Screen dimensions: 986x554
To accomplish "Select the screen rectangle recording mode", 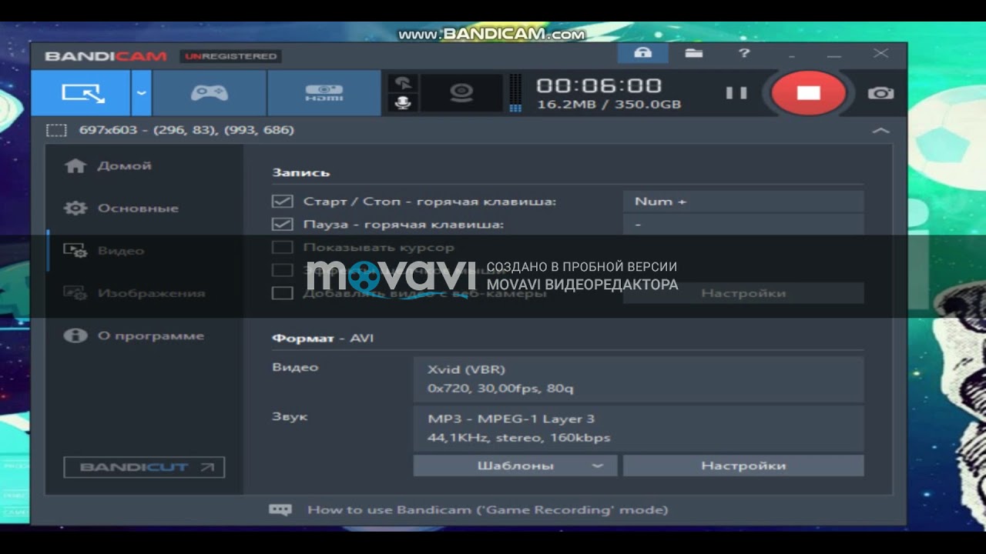I will (81, 93).
